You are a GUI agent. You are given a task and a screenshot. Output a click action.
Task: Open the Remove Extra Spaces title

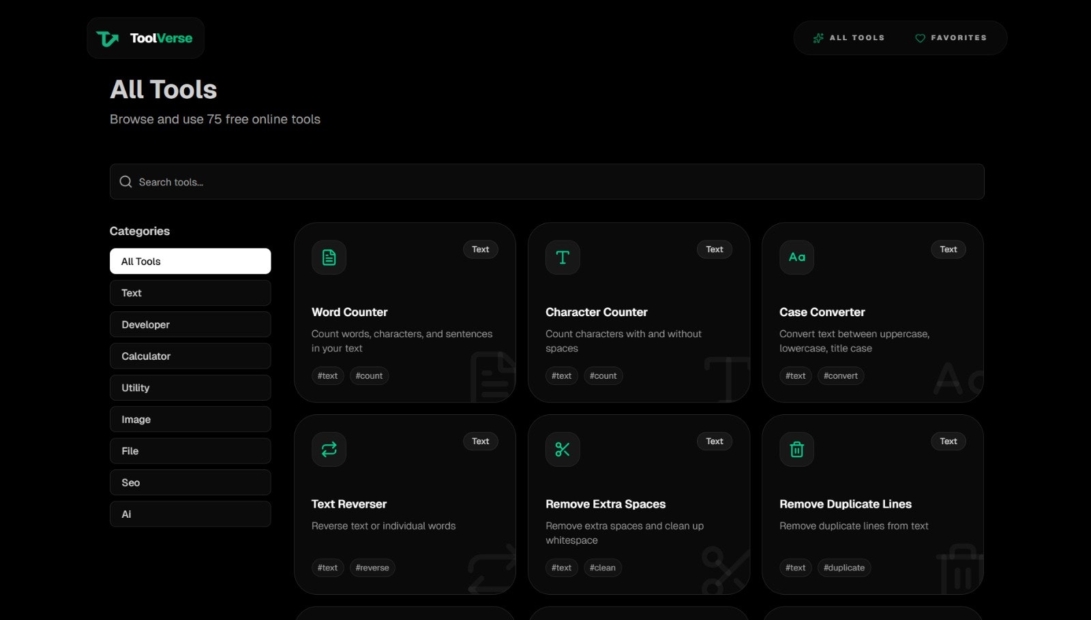pyautogui.click(x=606, y=504)
